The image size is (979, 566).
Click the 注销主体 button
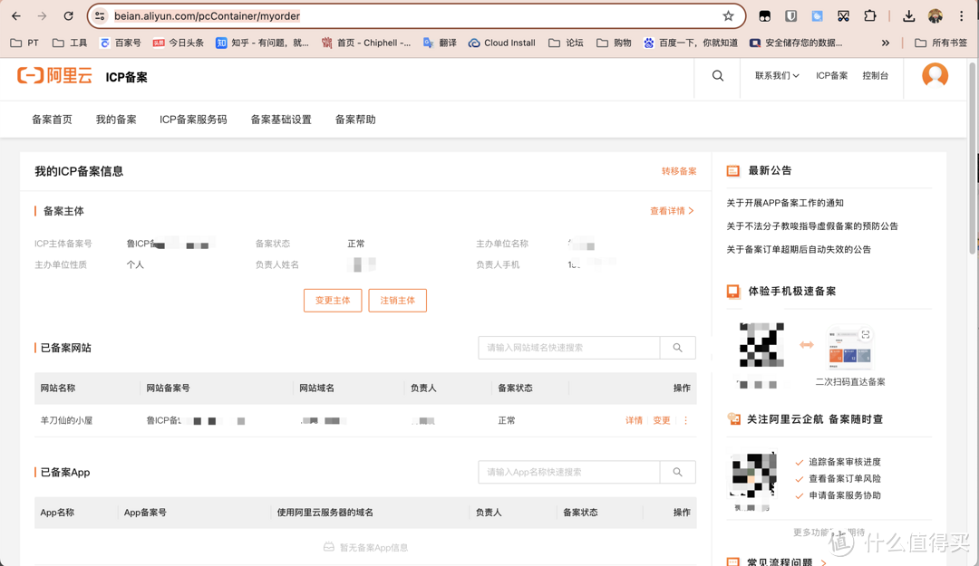point(397,300)
